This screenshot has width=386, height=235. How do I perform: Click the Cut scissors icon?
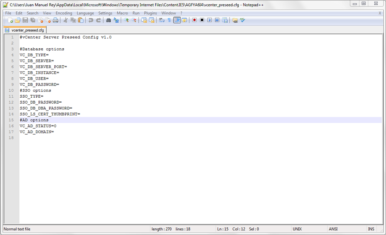[65, 20]
